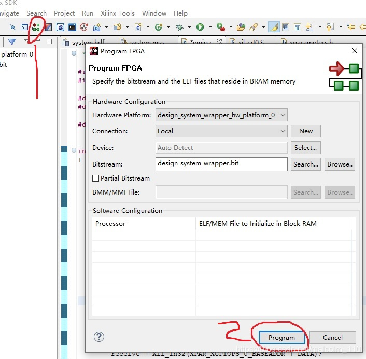The image size is (366, 359).
Task: Click the new C source file icon
Action: pyautogui.click(x=138, y=27)
